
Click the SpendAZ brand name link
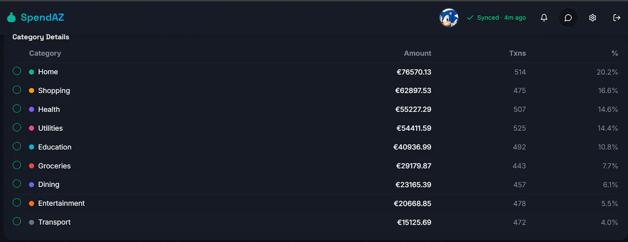tap(42, 17)
